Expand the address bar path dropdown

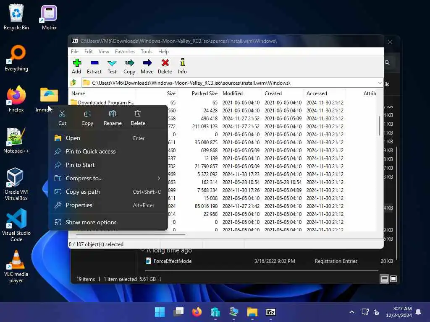[x=380, y=83]
